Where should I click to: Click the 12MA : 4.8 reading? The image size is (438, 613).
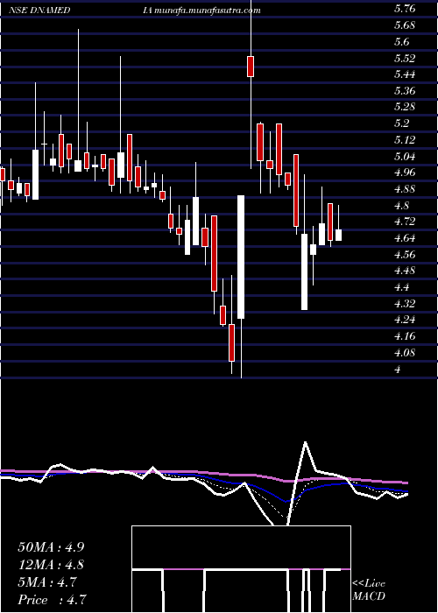[51, 565]
